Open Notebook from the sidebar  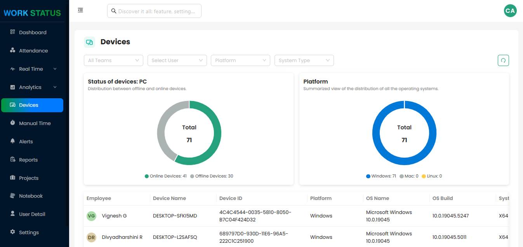click(x=32, y=196)
